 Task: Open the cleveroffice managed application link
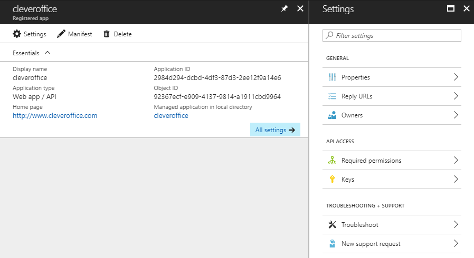(171, 115)
